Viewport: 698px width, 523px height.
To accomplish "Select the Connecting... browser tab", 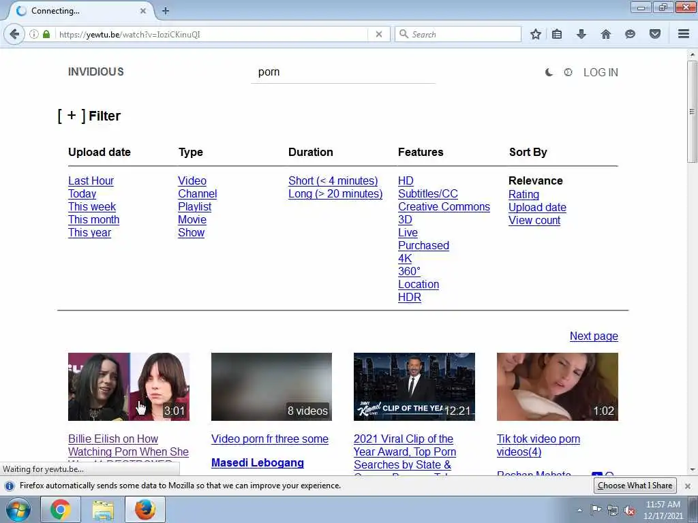I will click(x=80, y=11).
